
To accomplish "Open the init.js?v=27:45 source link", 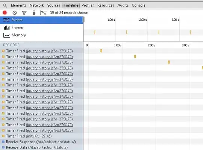I will [x=39, y=136].
